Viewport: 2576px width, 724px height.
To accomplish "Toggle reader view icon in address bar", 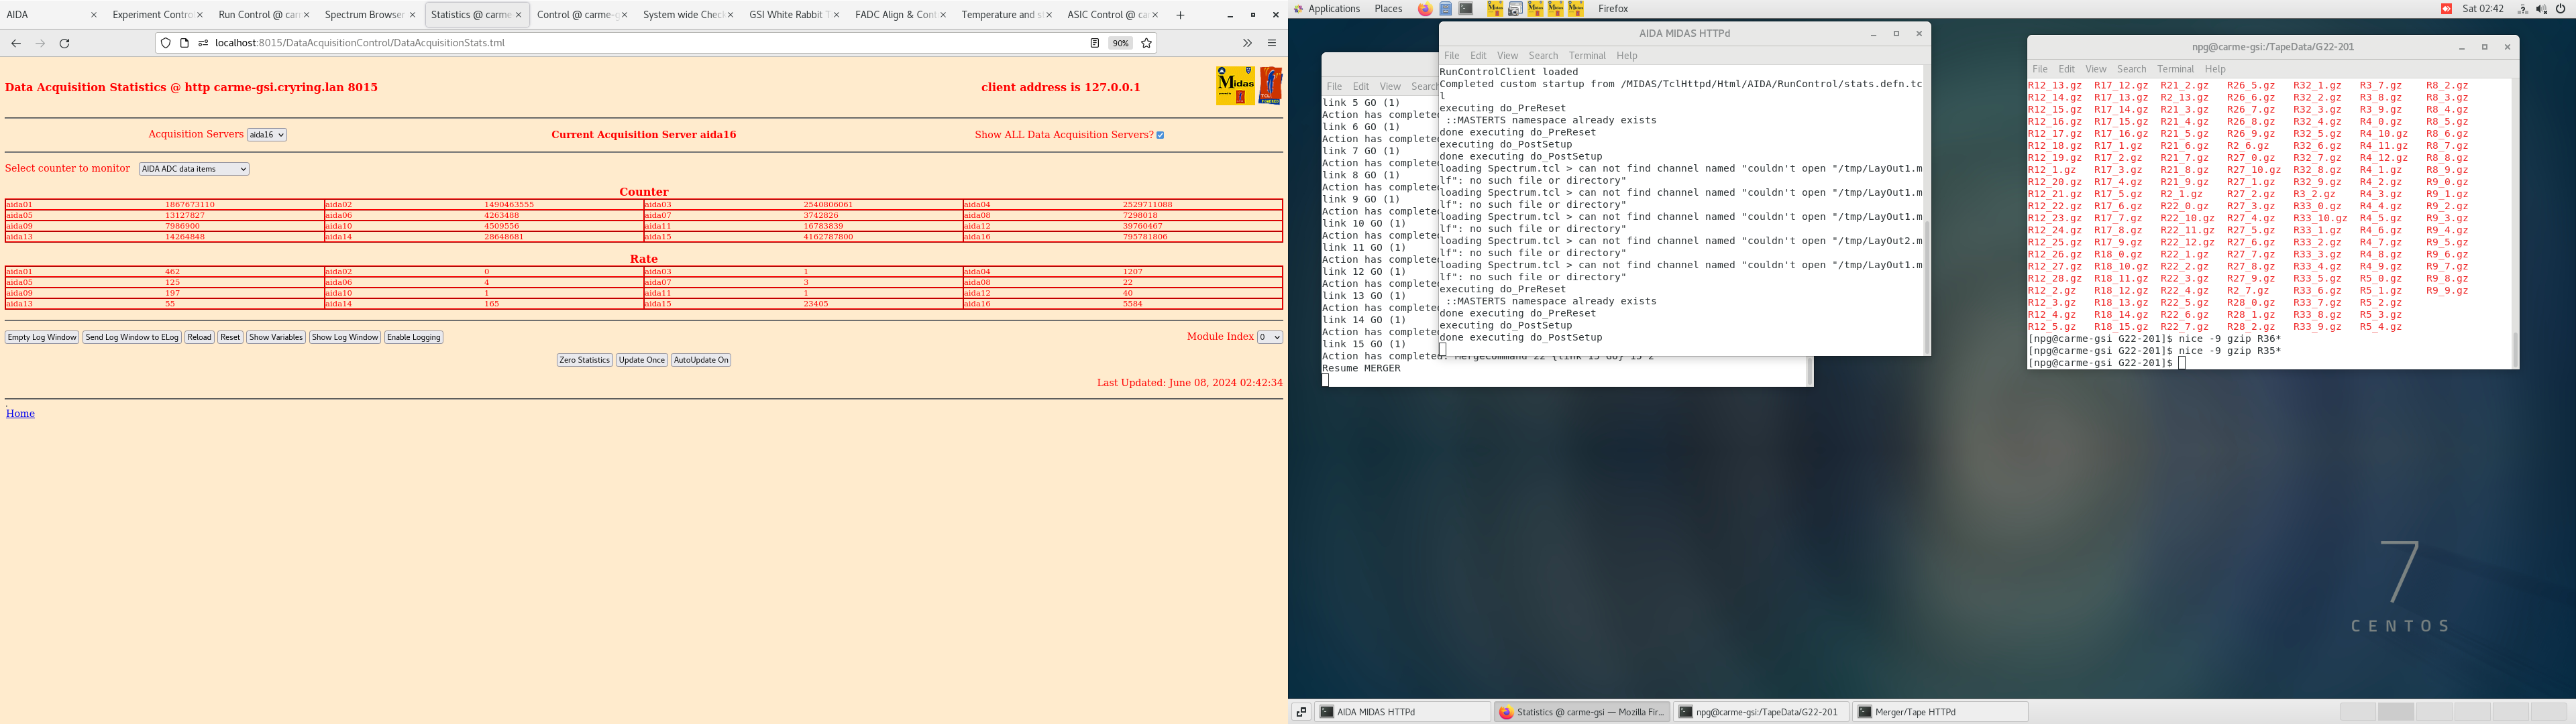I will (x=1094, y=43).
